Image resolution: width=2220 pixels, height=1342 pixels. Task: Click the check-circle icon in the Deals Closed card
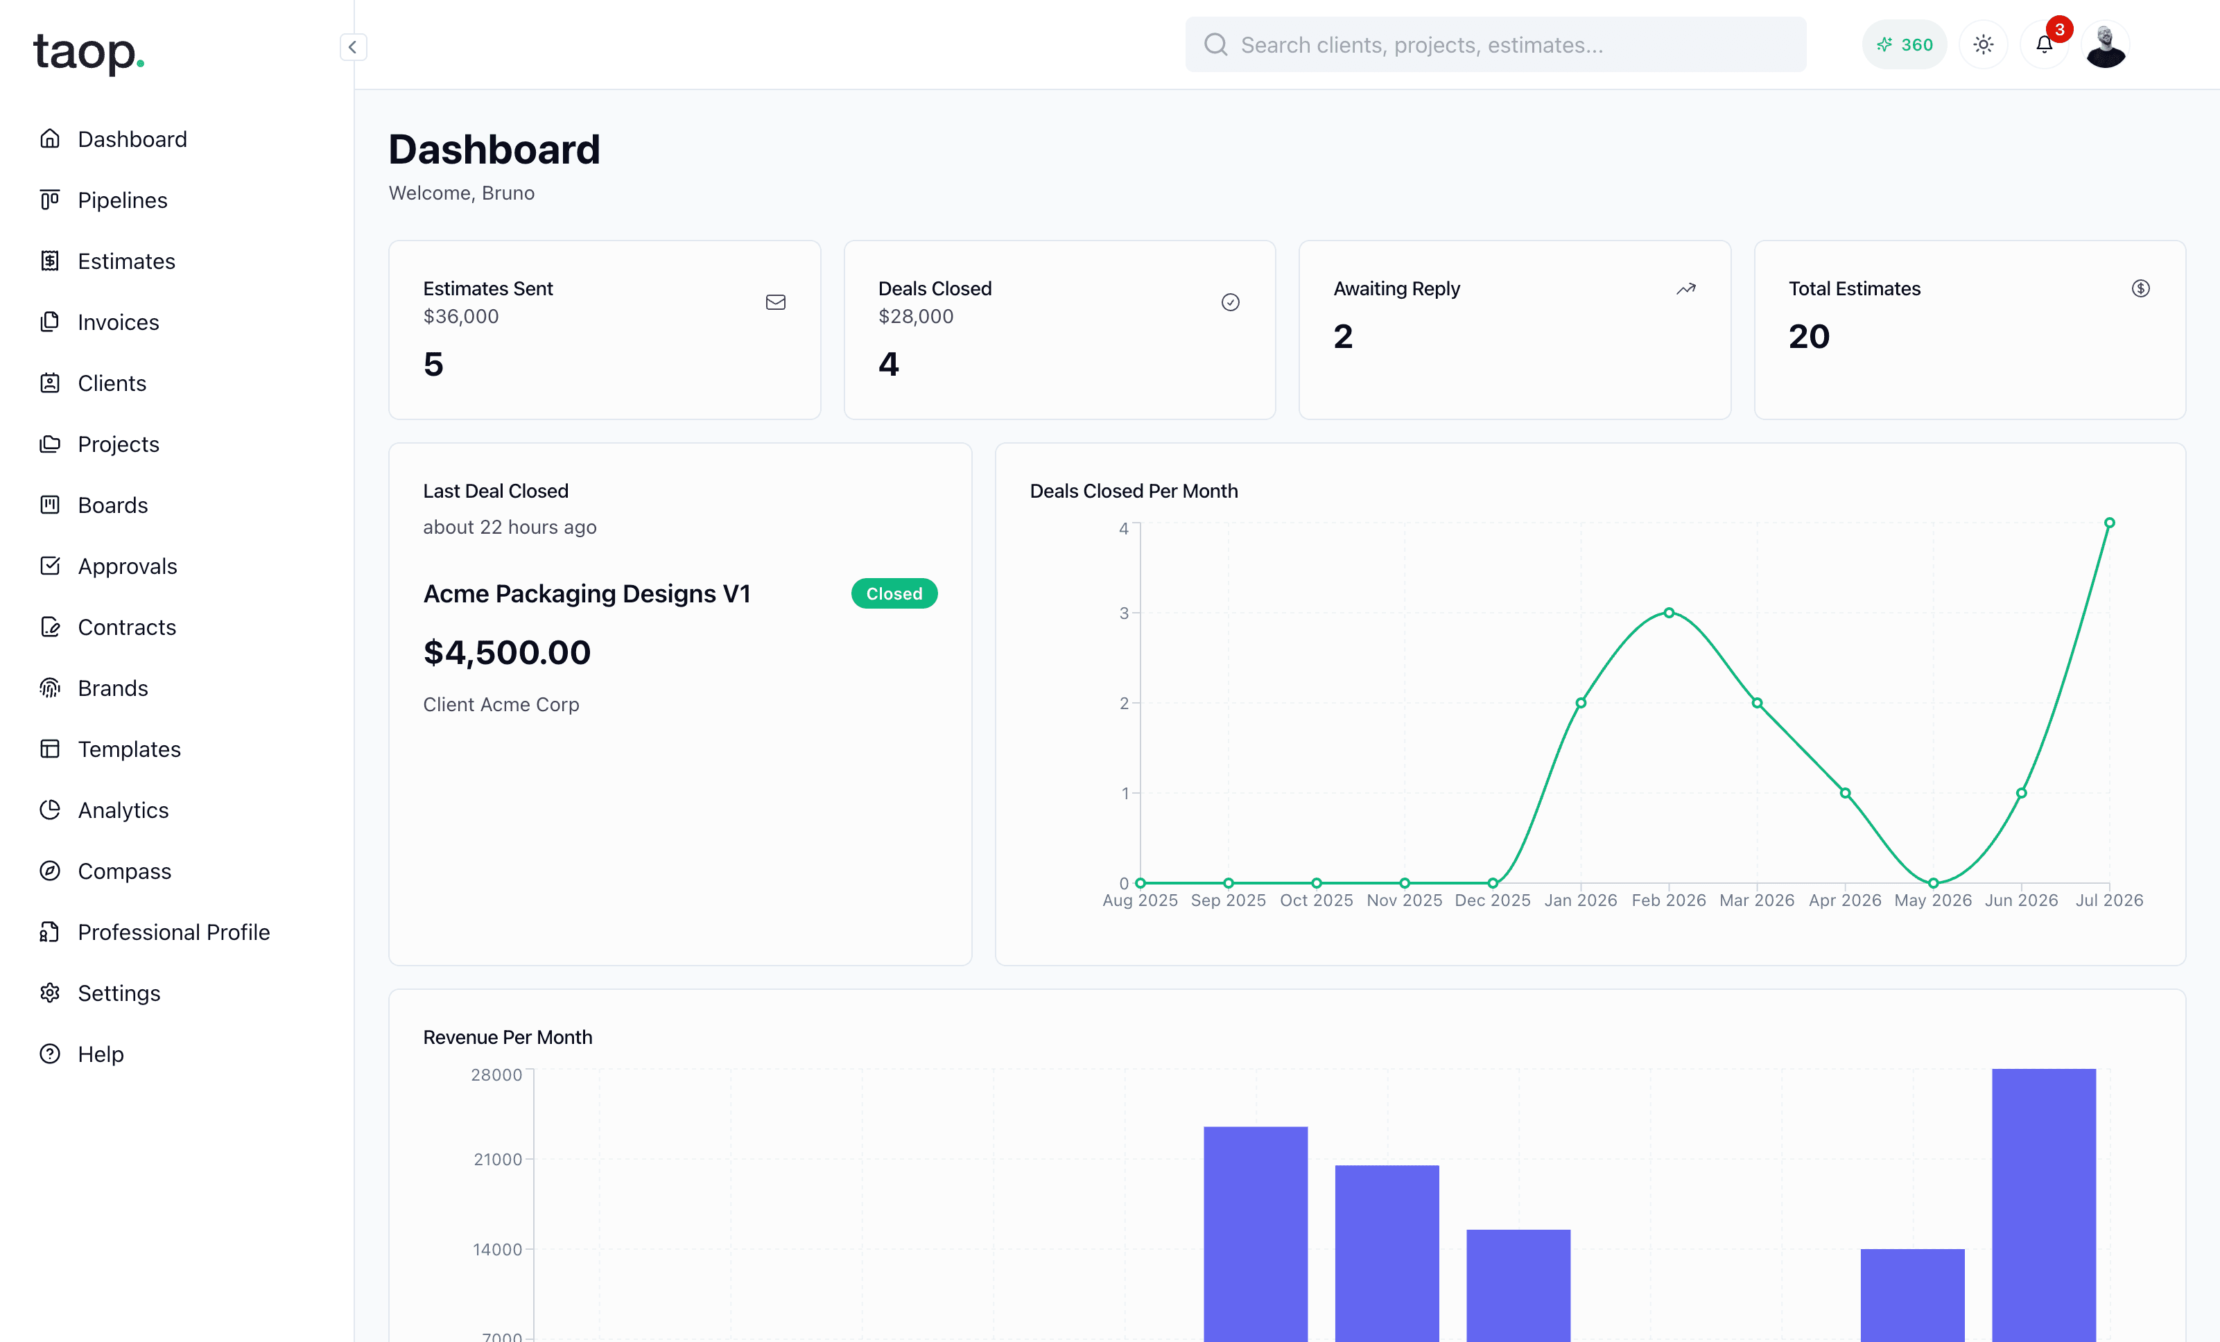[x=1231, y=302]
